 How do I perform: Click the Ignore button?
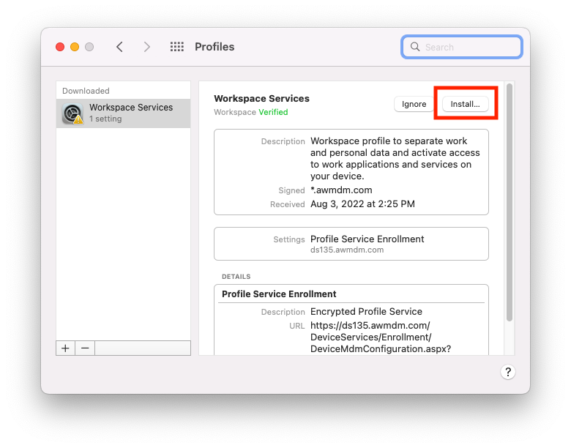click(414, 104)
